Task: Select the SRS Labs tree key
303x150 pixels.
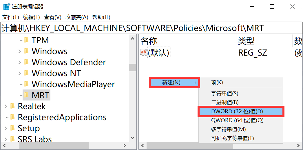Action: [x=34, y=139]
